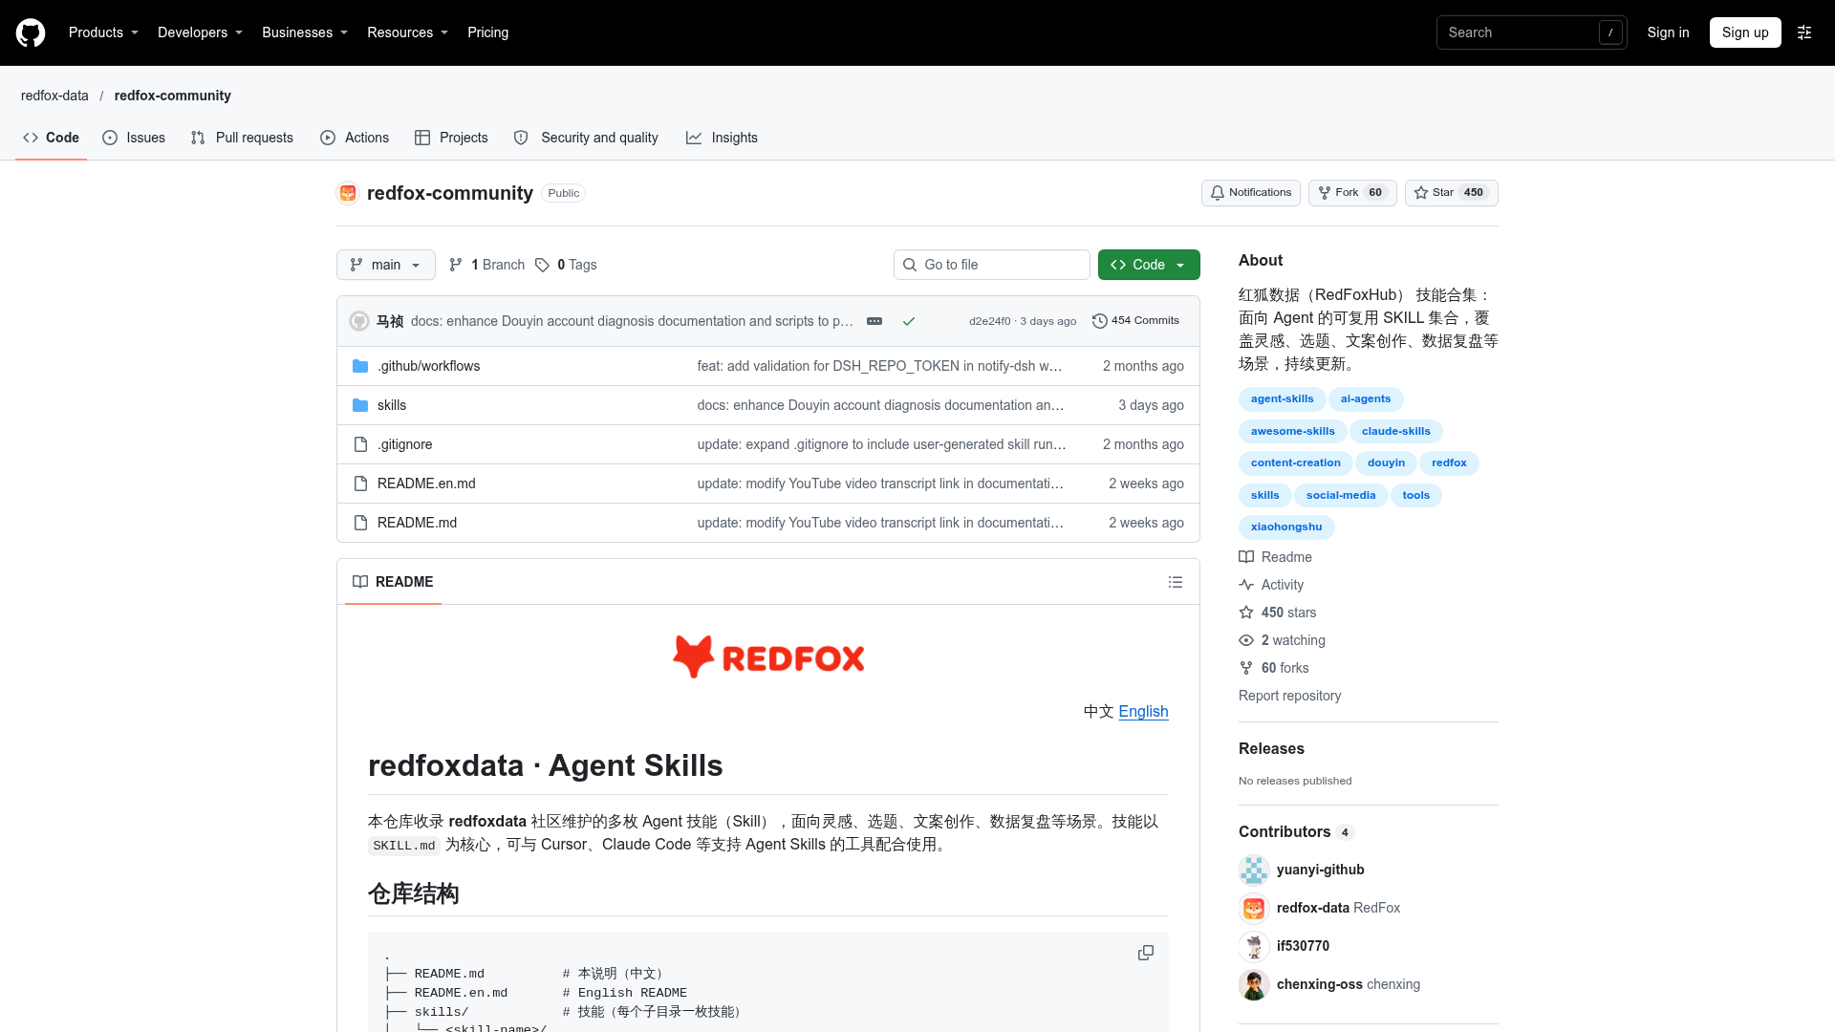The image size is (1835, 1032).
Task: Expand the Products menu
Action: (x=103, y=32)
